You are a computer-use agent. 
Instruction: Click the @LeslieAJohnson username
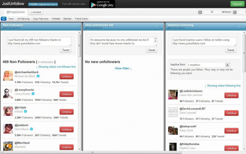pos(191,91)
